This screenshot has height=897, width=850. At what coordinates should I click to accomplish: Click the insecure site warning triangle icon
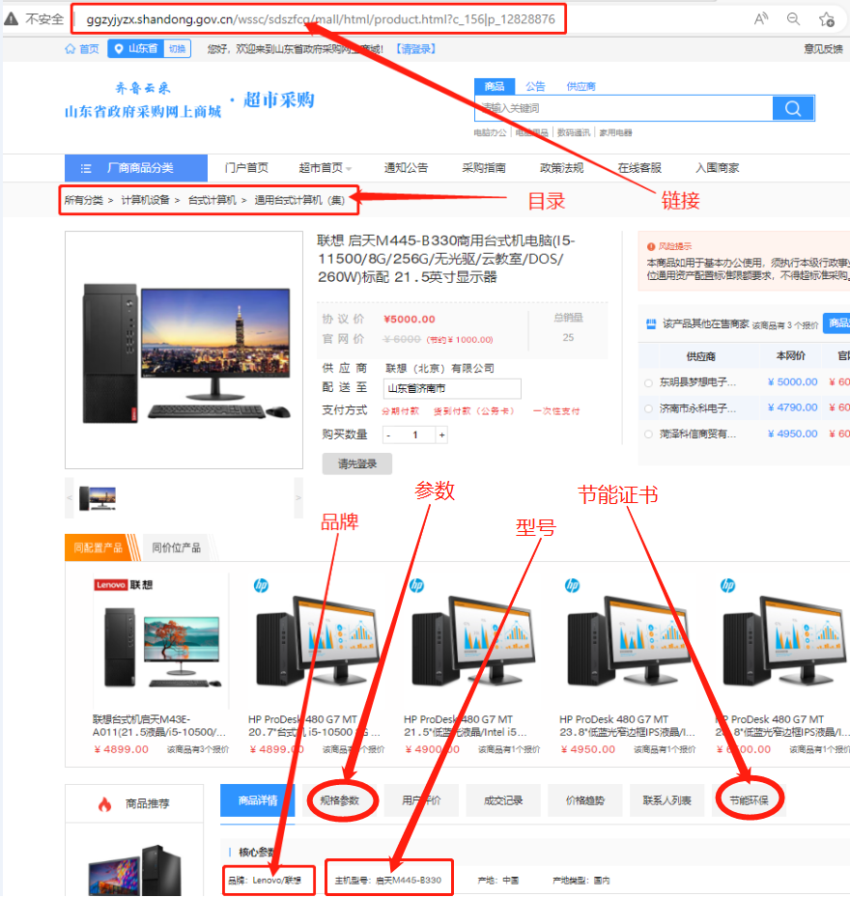tap(11, 19)
